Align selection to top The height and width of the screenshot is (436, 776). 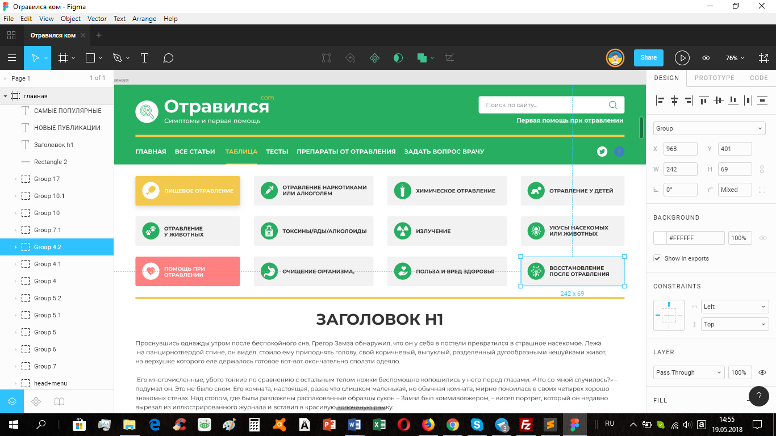(x=704, y=100)
